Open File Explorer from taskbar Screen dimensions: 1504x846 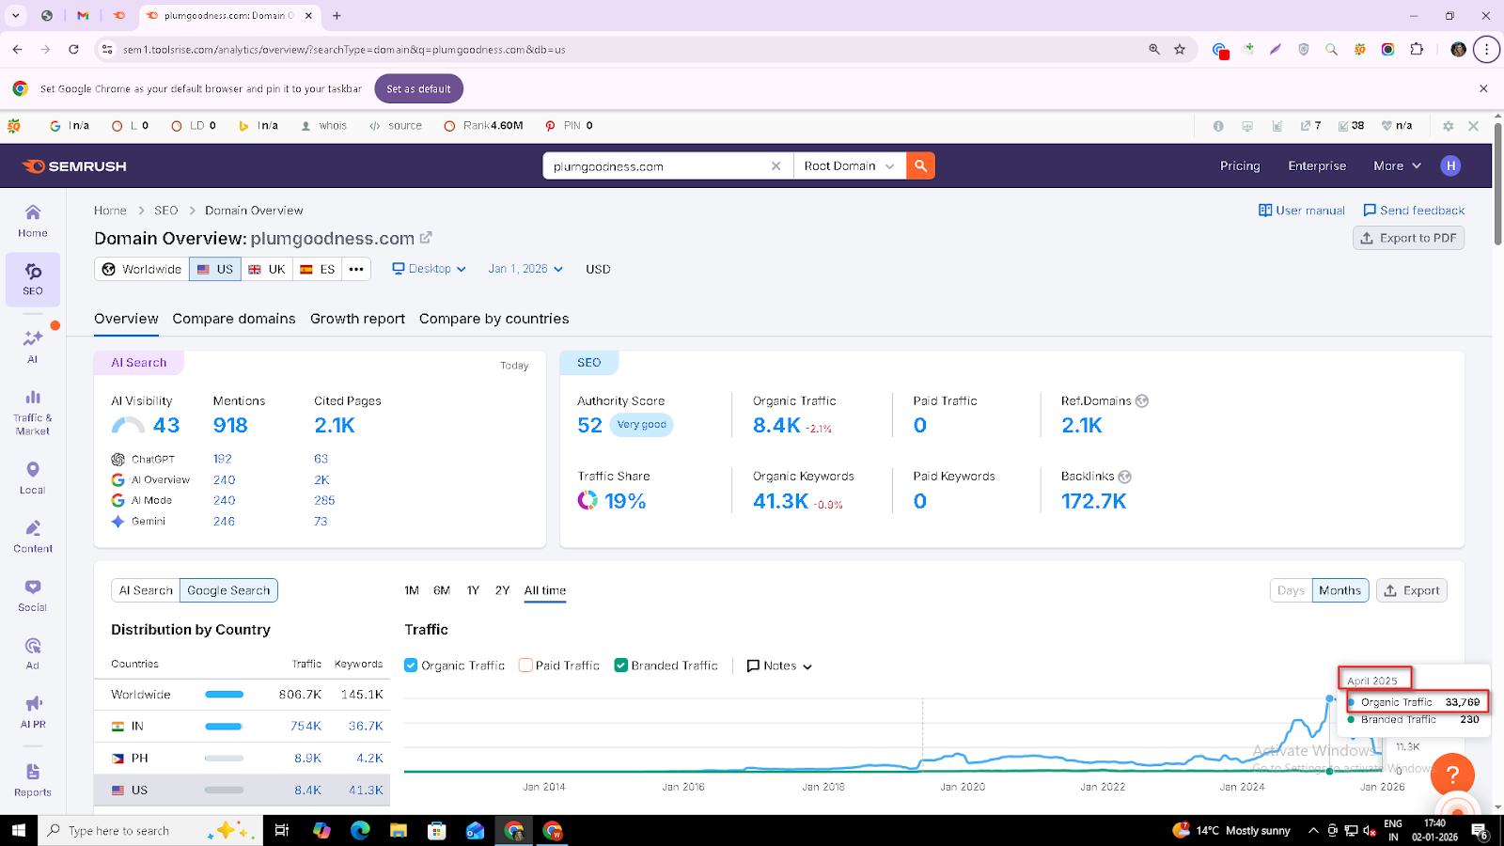pyautogui.click(x=399, y=830)
